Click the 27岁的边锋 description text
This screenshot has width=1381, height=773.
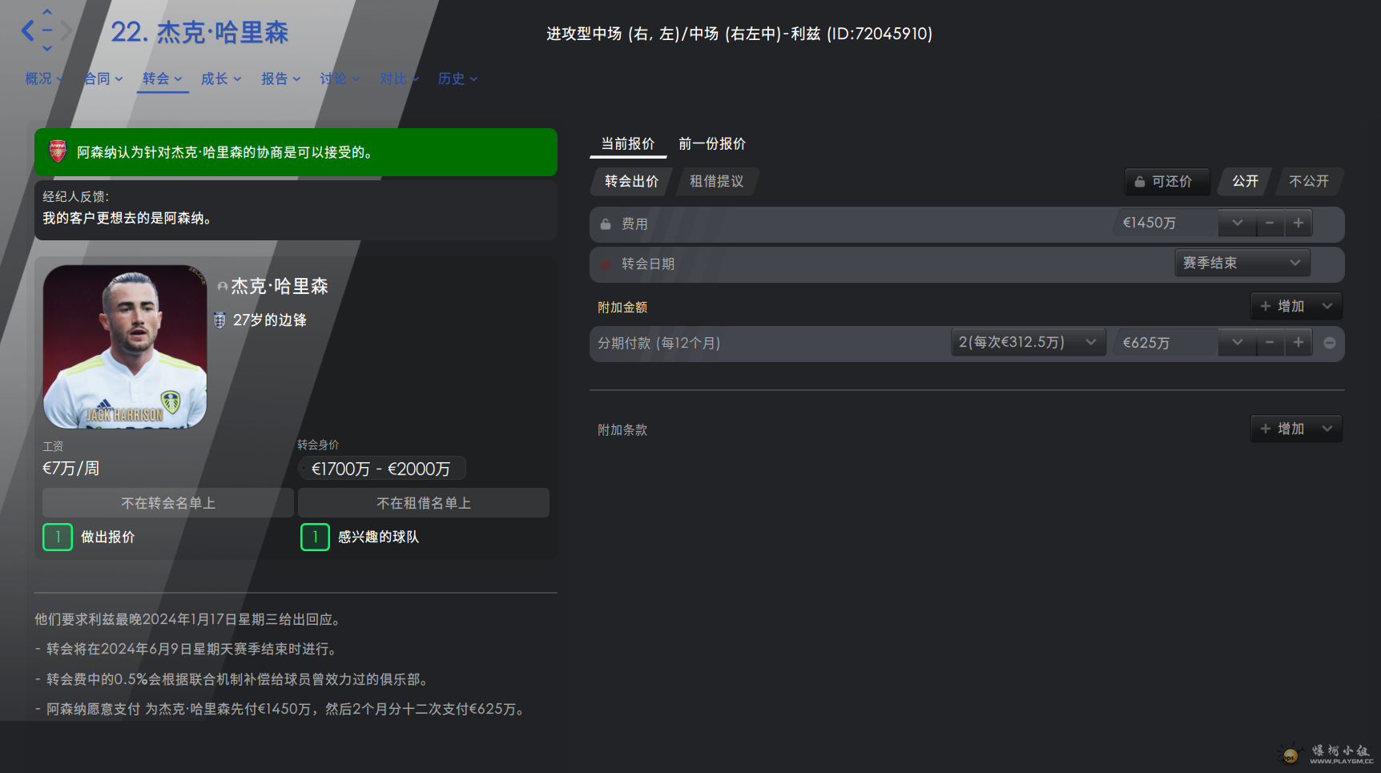click(x=270, y=320)
